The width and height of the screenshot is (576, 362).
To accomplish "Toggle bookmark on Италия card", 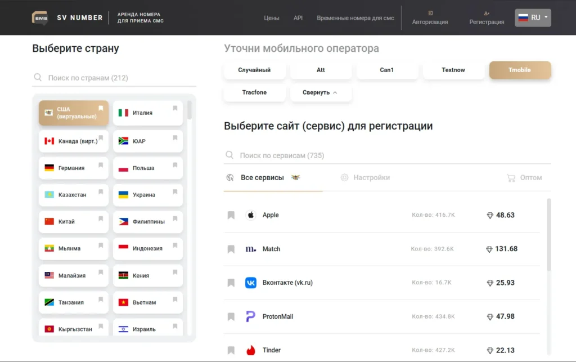I will point(175,108).
